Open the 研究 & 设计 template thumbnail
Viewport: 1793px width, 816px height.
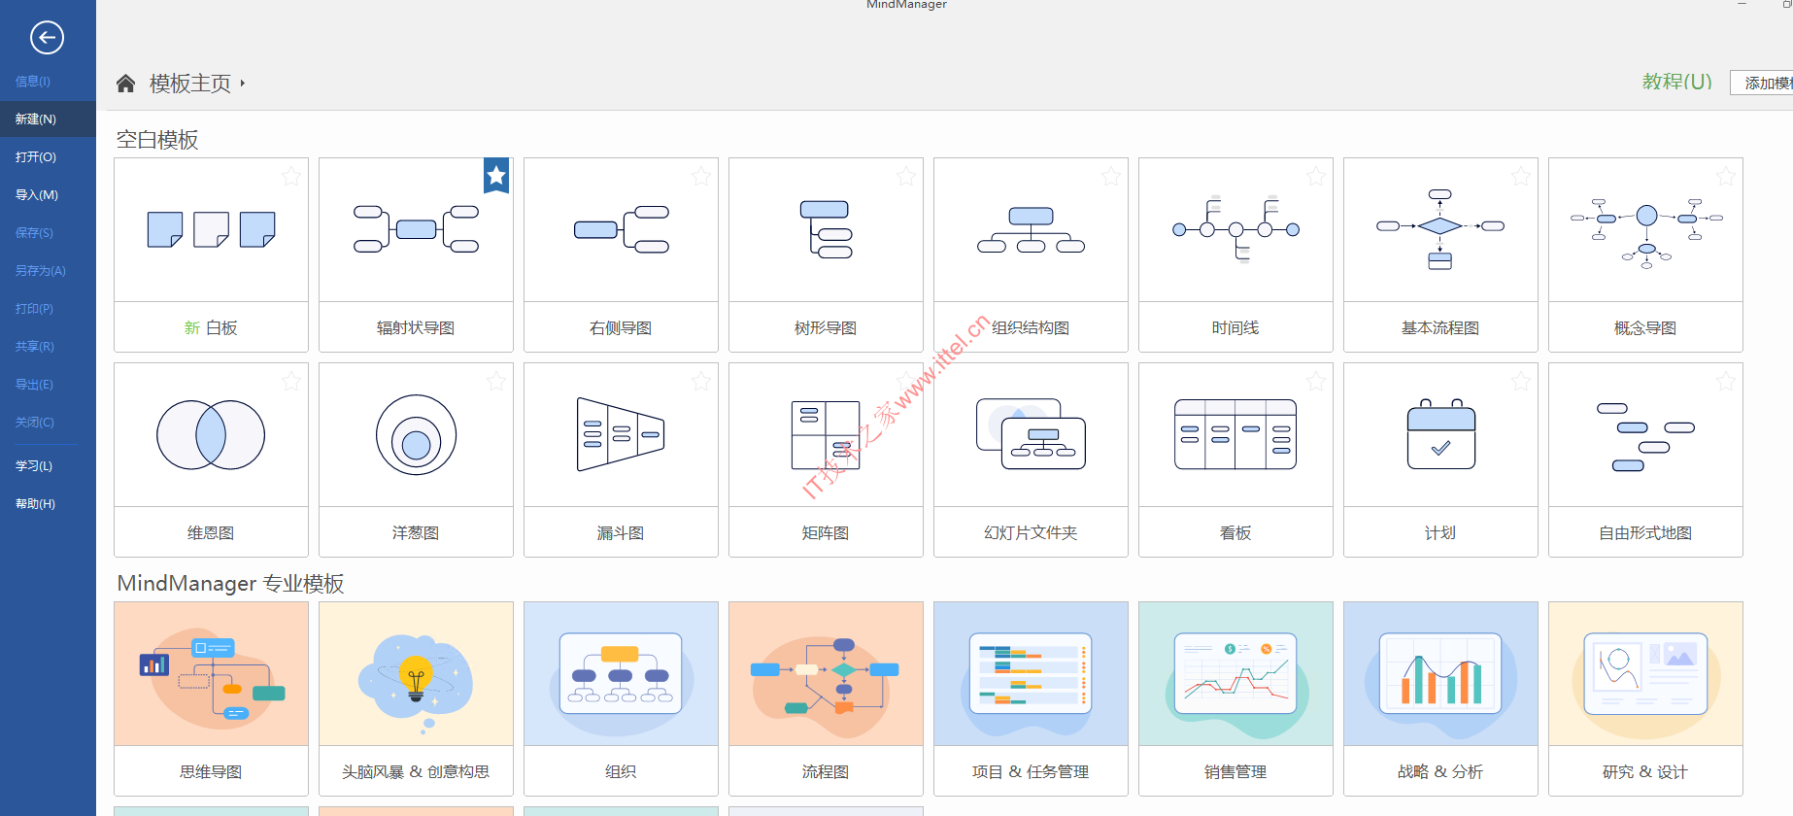point(1645,674)
